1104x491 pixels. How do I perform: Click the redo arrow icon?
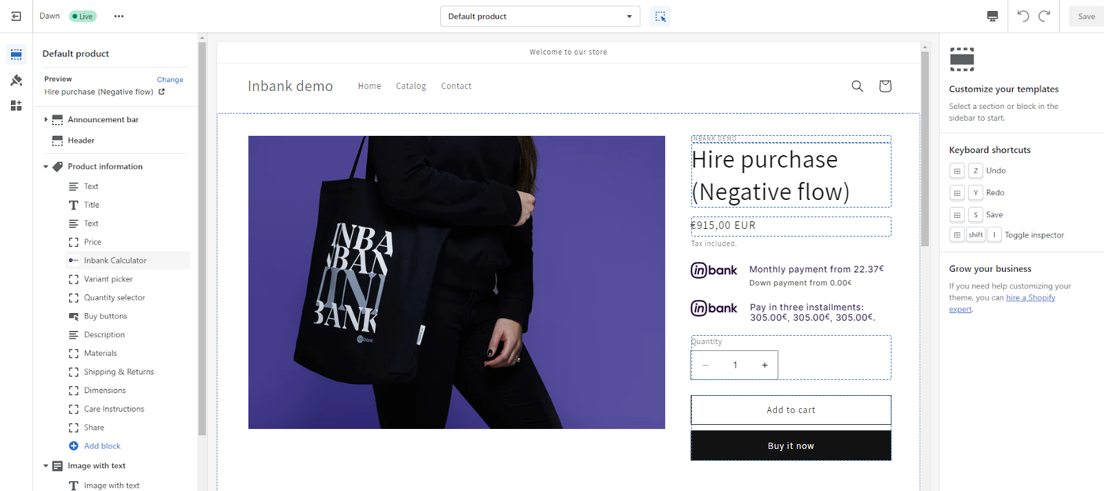click(x=1045, y=17)
